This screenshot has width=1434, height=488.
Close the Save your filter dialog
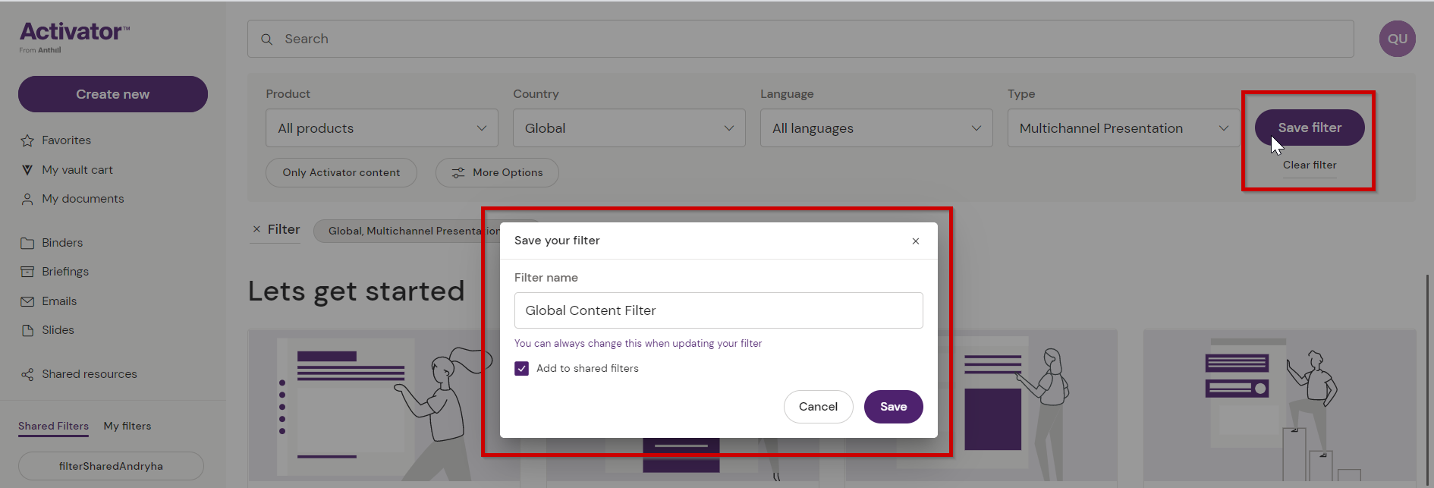(x=916, y=241)
